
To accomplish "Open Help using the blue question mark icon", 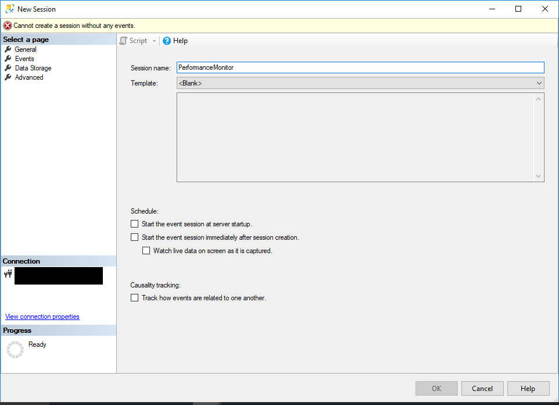I will tap(167, 41).
